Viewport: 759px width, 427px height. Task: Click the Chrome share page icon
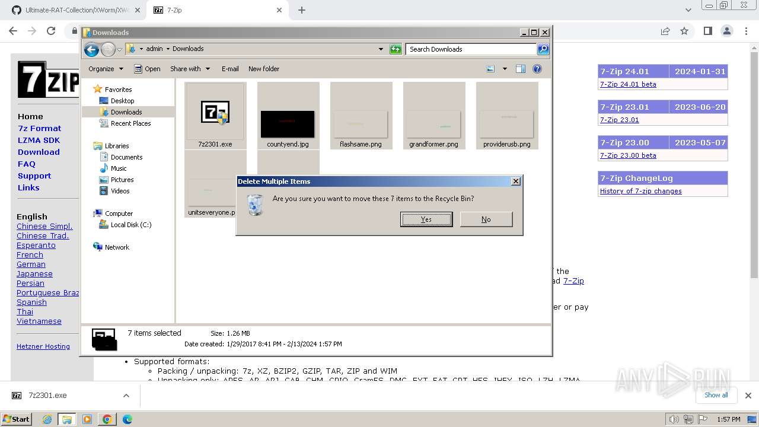click(x=665, y=31)
